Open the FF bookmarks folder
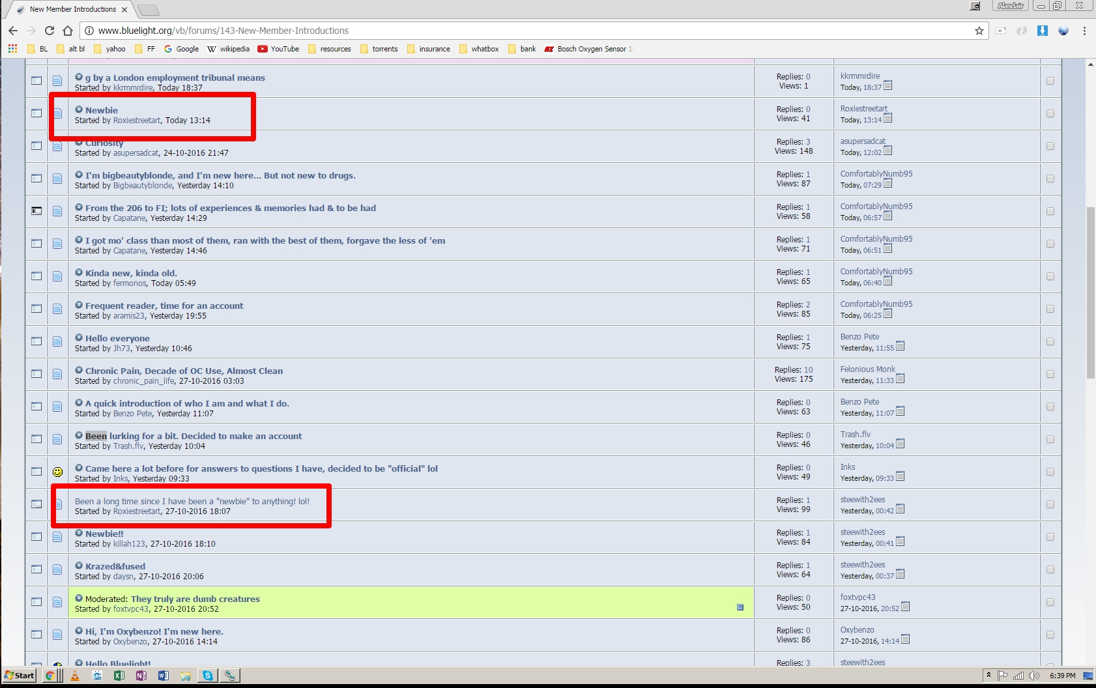This screenshot has width=1096, height=688. pos(145,49)
